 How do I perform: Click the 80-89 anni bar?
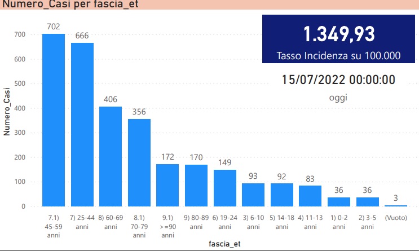(196, 185)
